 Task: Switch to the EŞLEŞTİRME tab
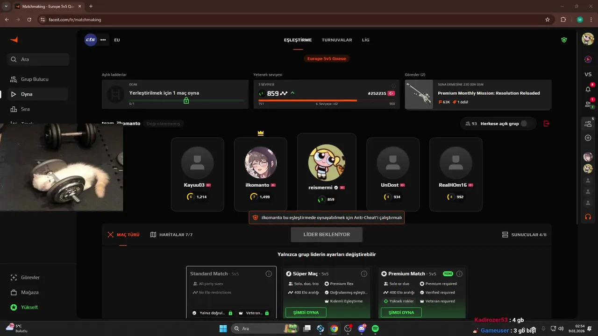pos(298,40)
